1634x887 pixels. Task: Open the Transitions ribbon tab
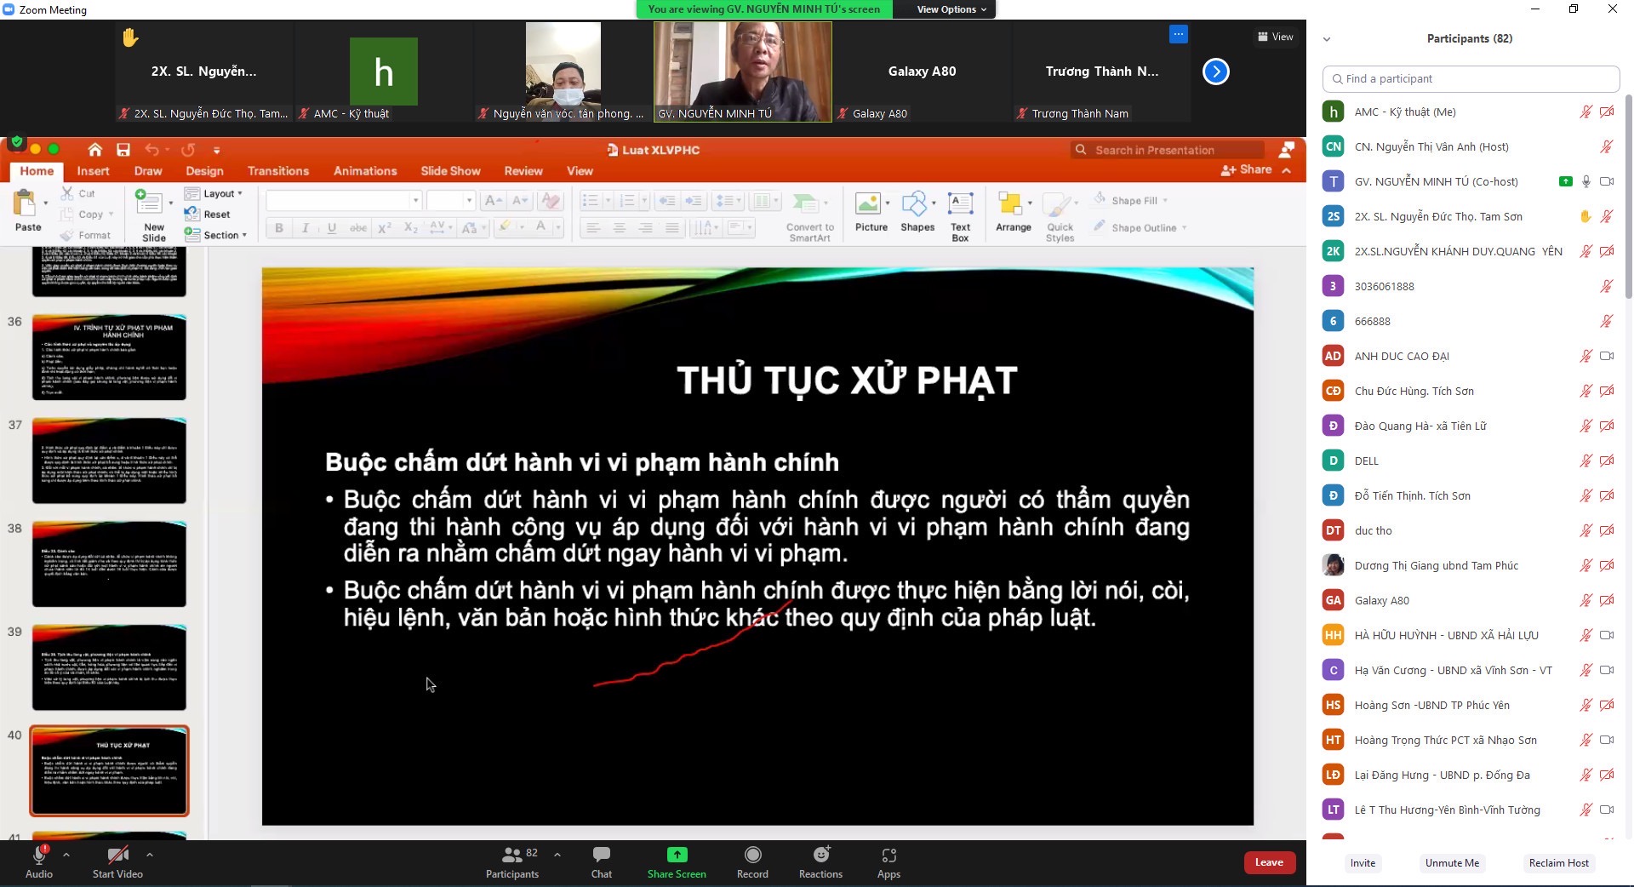278,171
